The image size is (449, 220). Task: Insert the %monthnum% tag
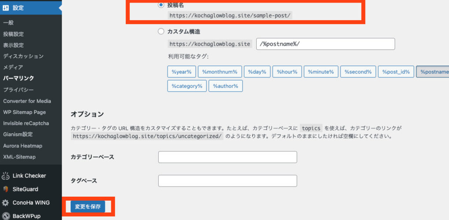(x=220, y=72)
